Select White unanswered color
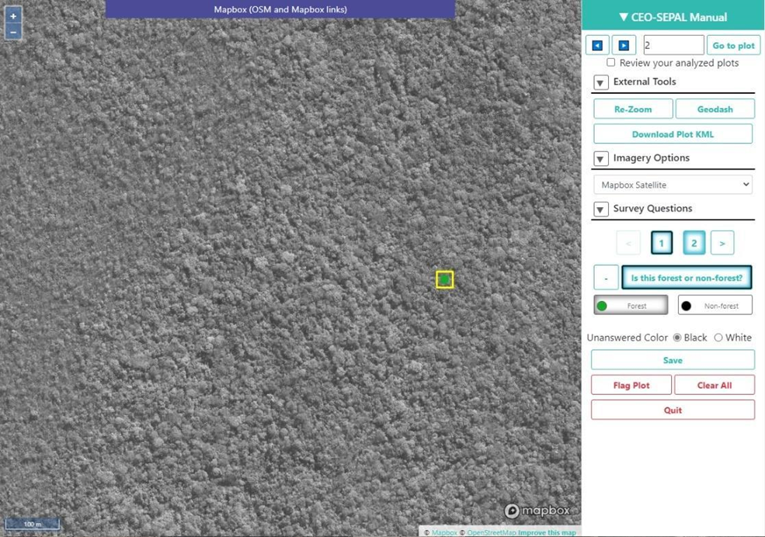 [718, 338]
